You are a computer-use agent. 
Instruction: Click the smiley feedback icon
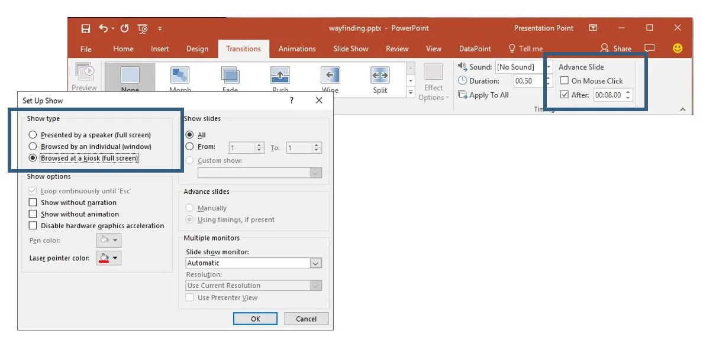click(678, 48)
